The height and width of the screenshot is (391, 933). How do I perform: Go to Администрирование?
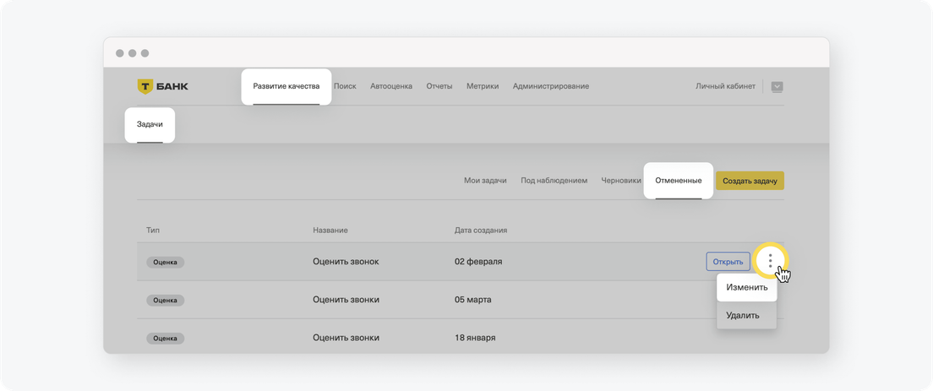click(x=551, y=86)
